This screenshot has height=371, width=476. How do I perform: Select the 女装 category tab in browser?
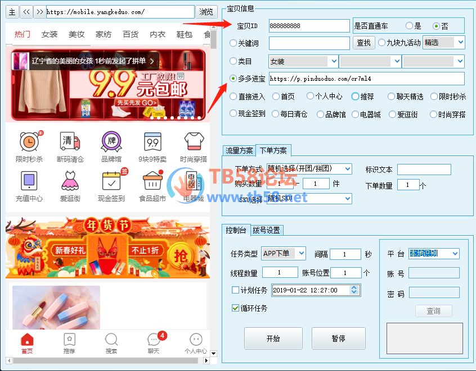(50, 34)
